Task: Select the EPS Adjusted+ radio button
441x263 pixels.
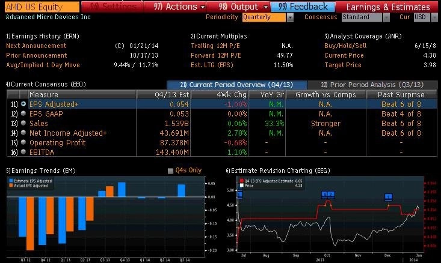Action: [23, 104]
